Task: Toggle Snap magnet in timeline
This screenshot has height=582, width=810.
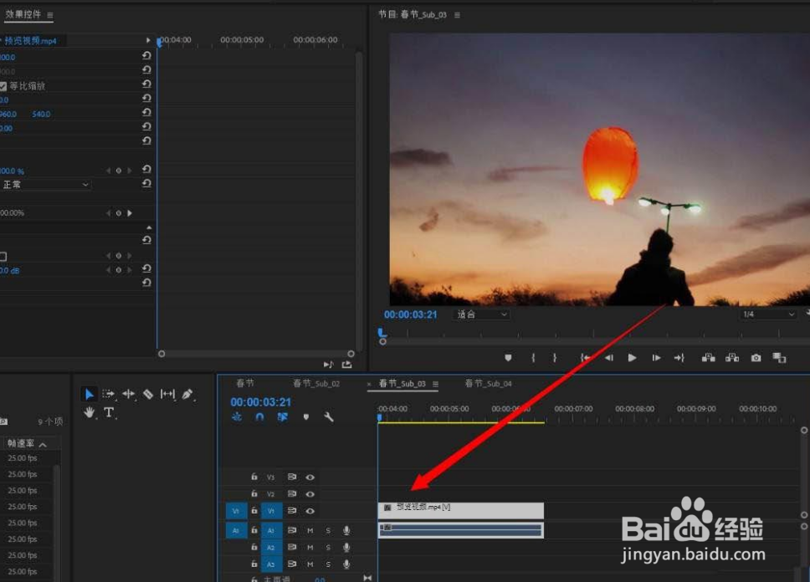Action: click(260, 416)
